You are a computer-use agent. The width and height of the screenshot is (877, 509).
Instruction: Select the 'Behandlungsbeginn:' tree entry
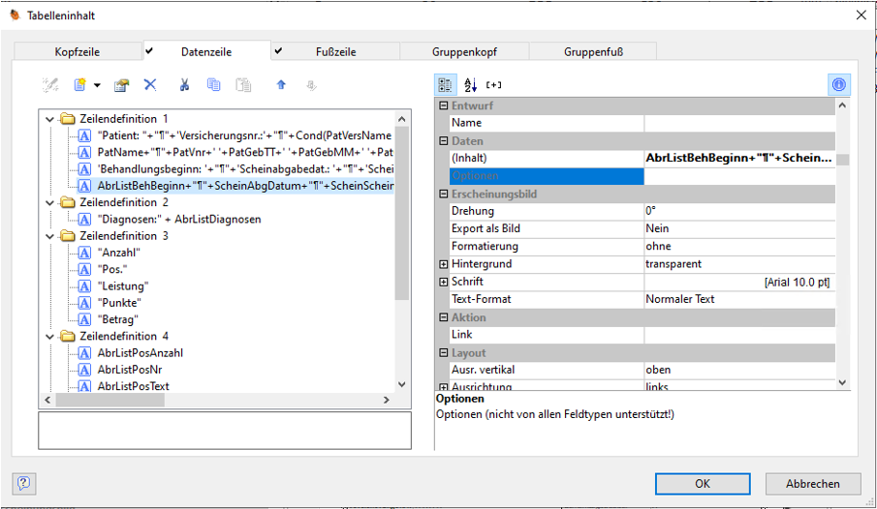[x=245, y=168]
